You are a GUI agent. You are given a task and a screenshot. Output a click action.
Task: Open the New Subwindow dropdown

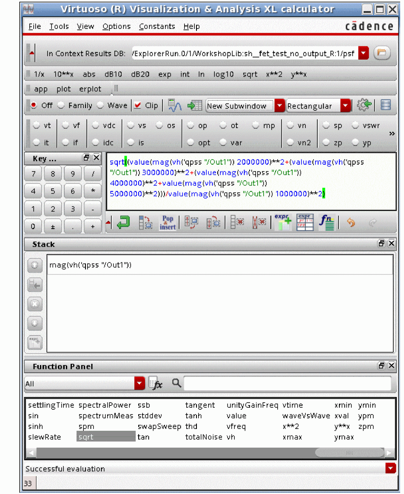[x=279, y=106]
